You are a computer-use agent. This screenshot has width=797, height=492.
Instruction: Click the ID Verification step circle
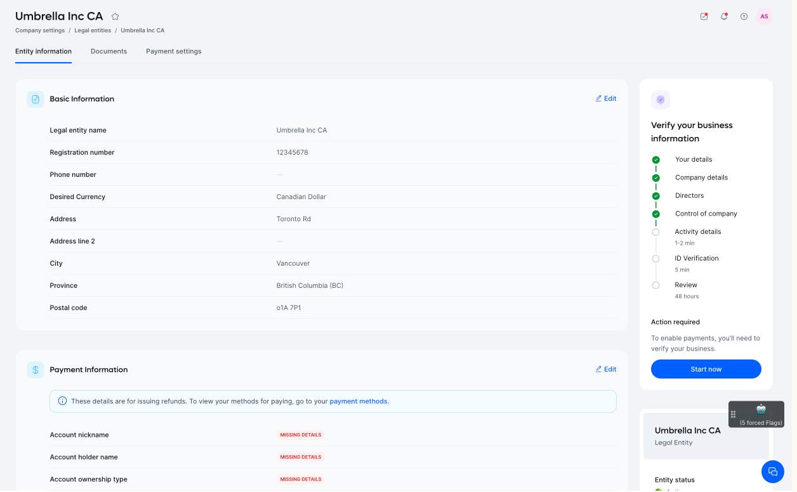point(655,259)
